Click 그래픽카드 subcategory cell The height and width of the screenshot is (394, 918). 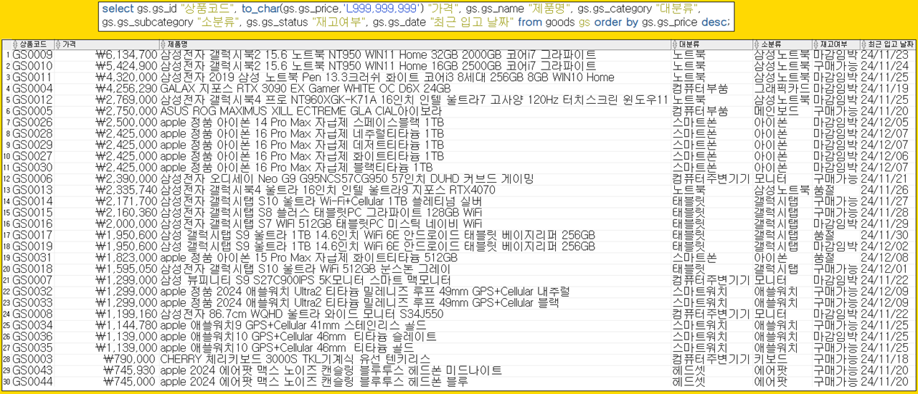[x=782, y=89]
